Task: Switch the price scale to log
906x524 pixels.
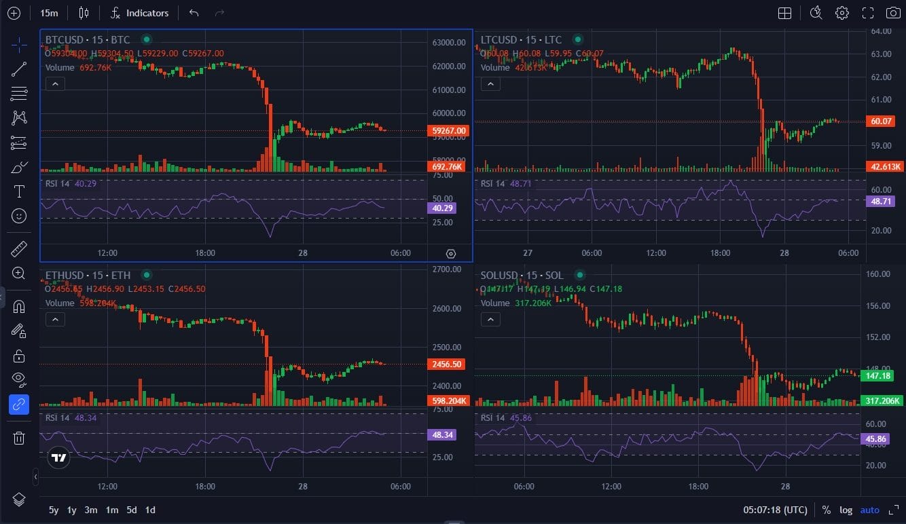Action: point(846,510)
